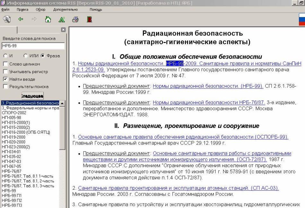
Task: Open the СП АС-03 sanitary rules link
Action: (x=179, y=188)
